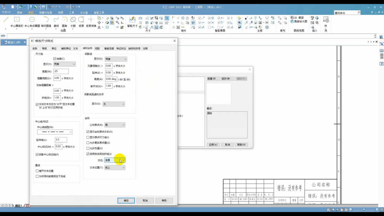Click the zoom-out minus at status bar
384x216 pixels.
point(350,210)
